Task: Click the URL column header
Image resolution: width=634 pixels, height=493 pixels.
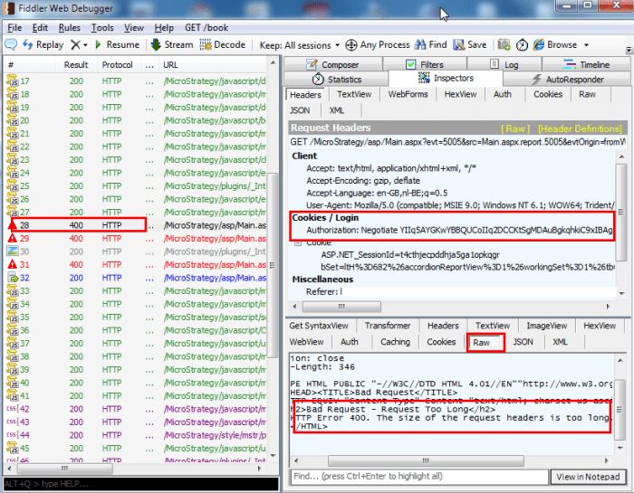Action: click(x=214, y=64)
